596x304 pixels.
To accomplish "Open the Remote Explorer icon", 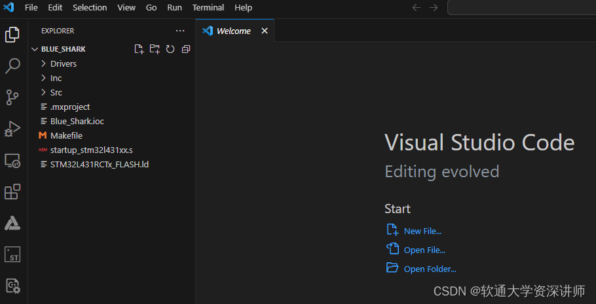I will pyautogui.click(x=12, y=161).
